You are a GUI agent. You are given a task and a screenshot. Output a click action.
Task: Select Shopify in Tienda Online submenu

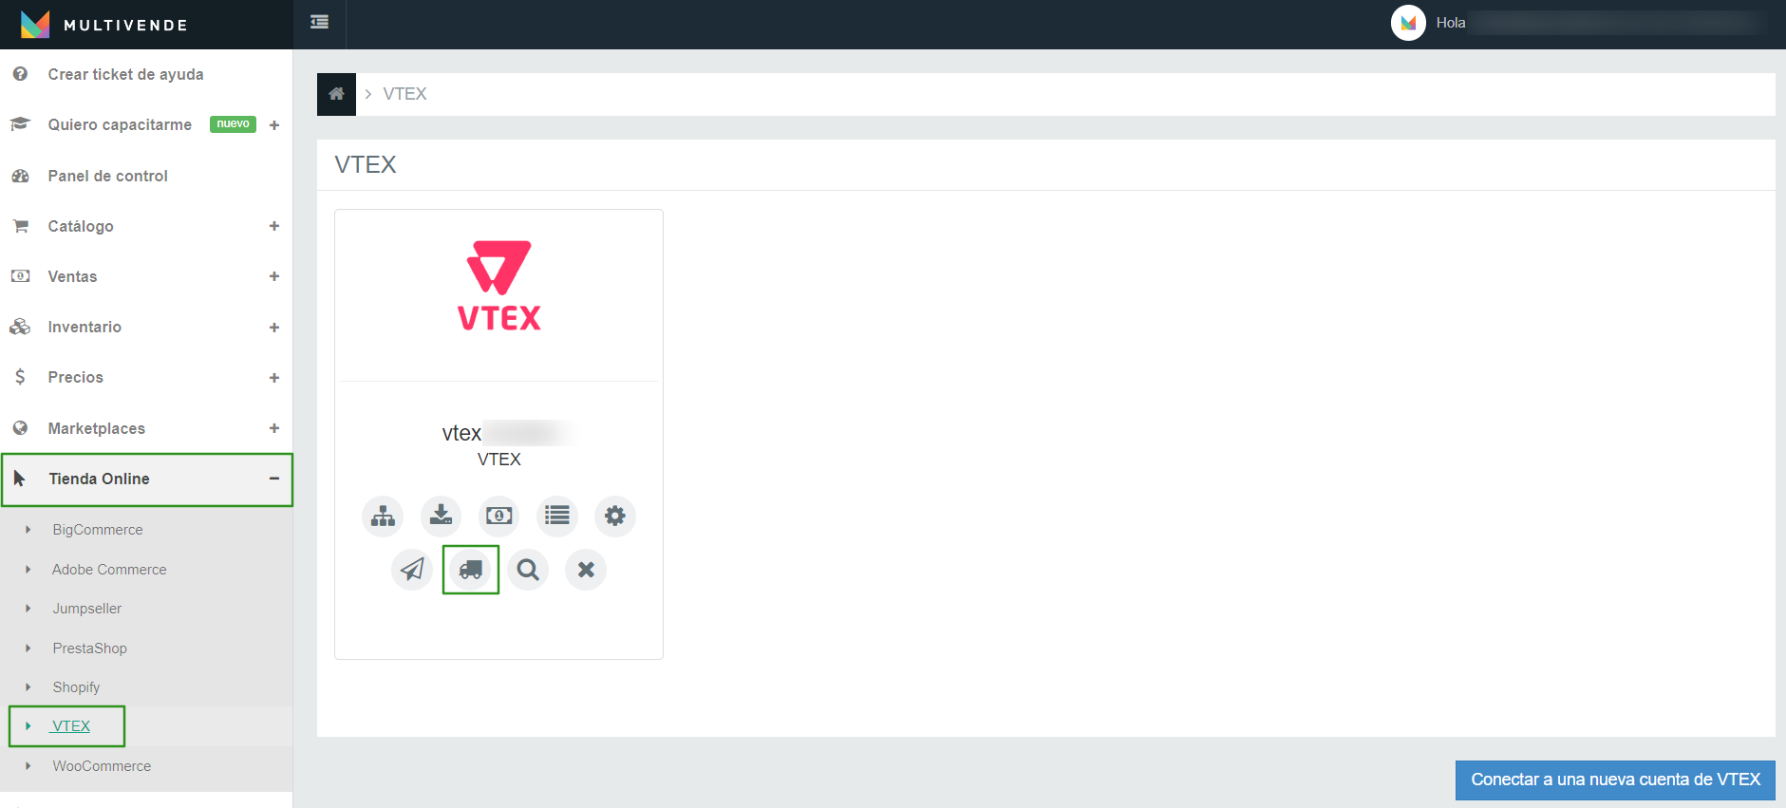coord(76,687)
